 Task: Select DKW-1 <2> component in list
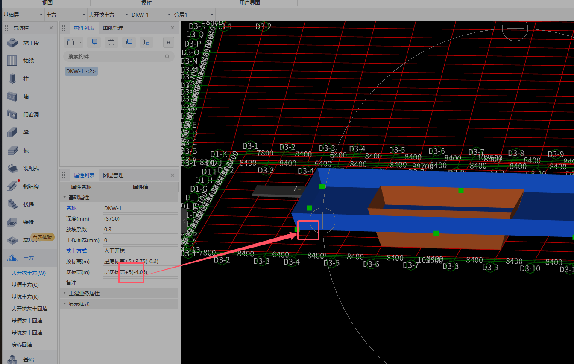coord(81,71)
